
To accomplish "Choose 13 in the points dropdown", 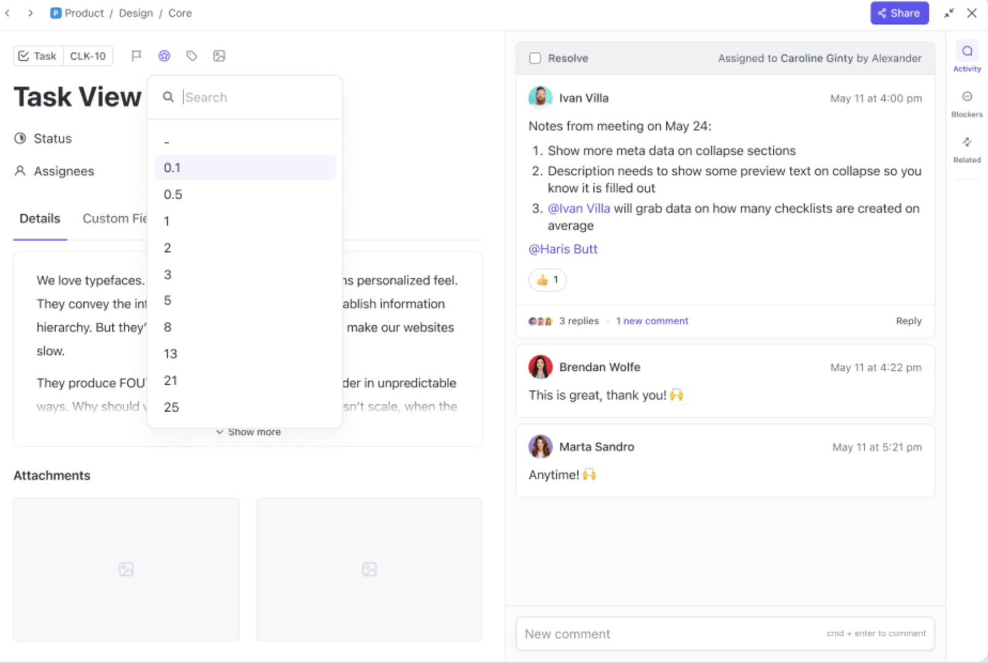I will click(170, 354).
